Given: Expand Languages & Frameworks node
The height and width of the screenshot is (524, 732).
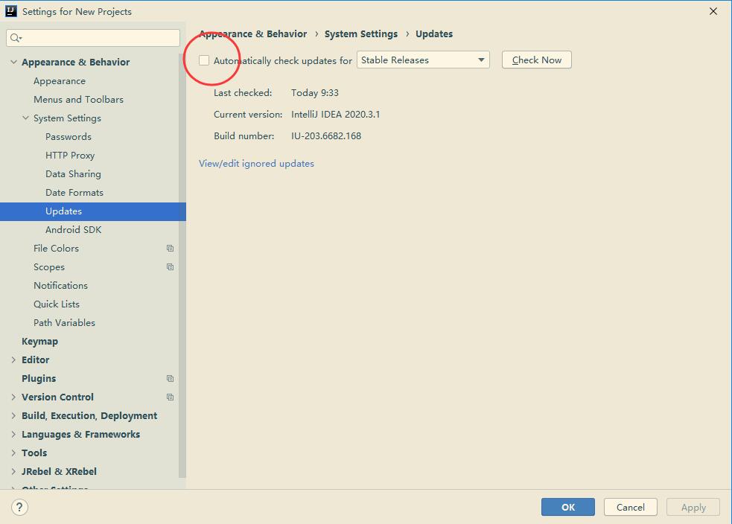Looking at the screenshot, I should point(13,435).
